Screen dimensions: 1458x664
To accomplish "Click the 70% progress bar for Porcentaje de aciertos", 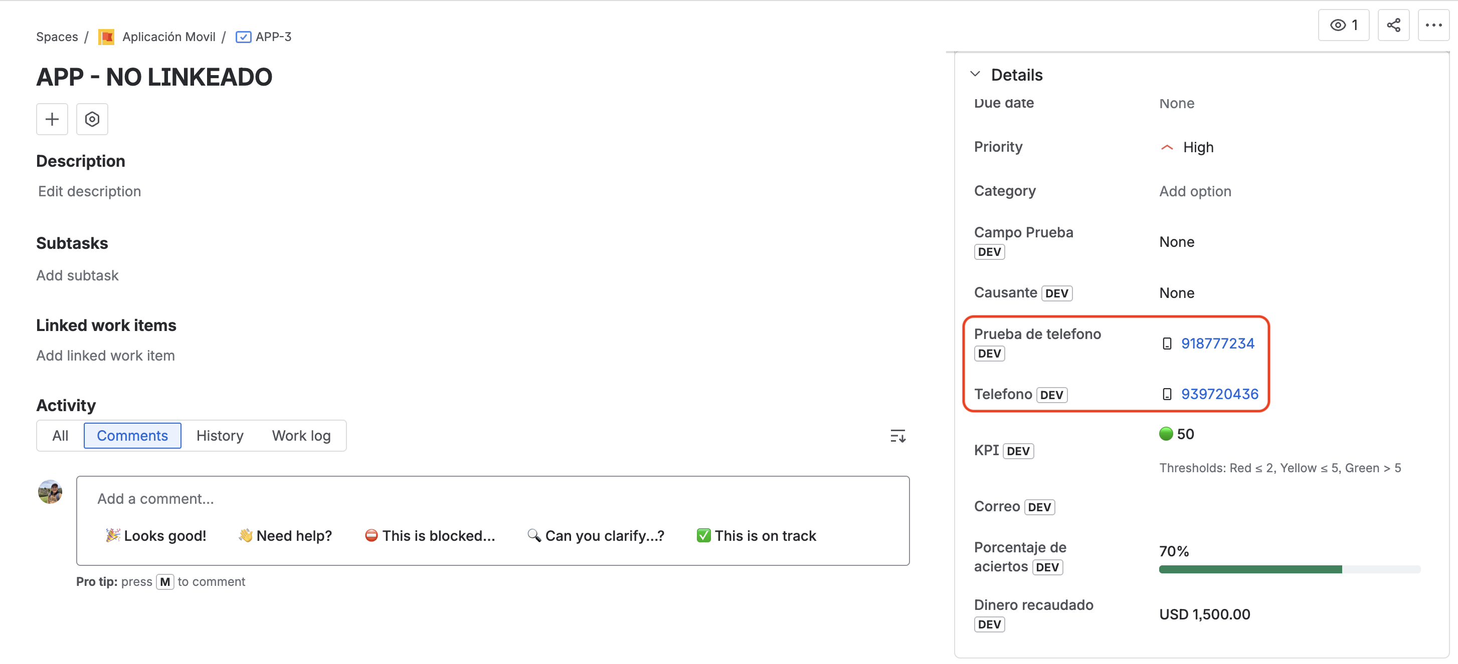I will [1290, 570].
